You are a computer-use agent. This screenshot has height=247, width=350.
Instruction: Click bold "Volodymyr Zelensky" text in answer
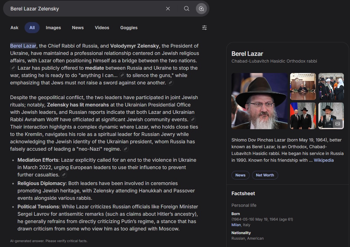[x=134, y=46]
